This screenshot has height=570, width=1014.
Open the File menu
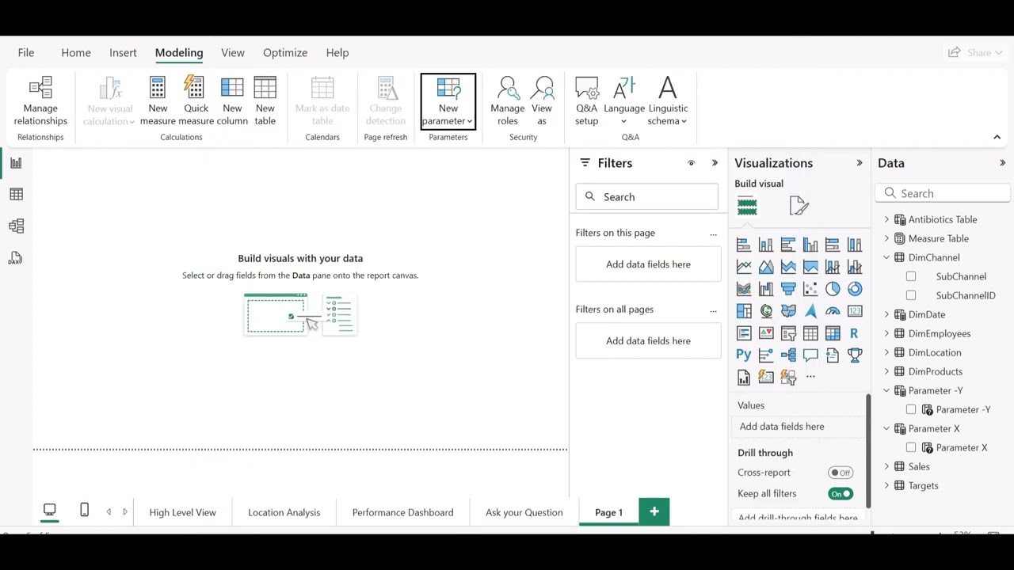[x=26, y=52]
